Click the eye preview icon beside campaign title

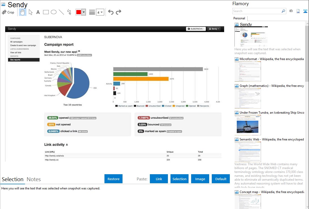coord(79,51)
